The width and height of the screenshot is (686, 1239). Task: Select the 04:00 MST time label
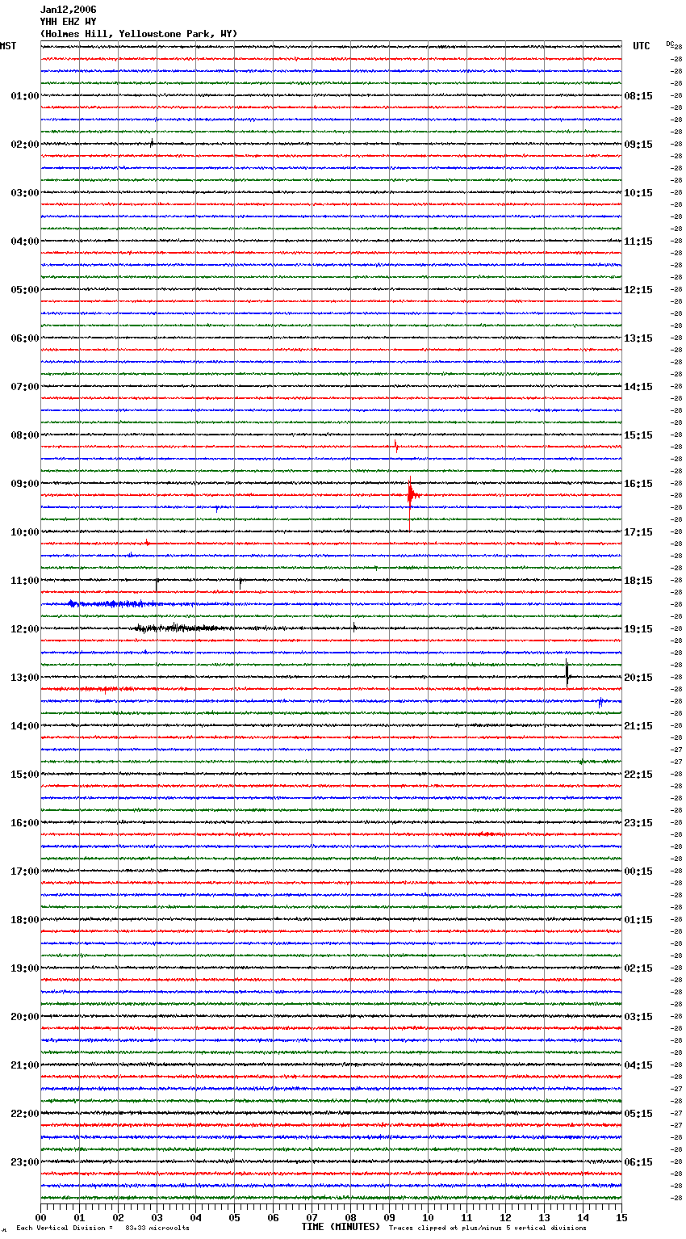[x=24, y=241]
